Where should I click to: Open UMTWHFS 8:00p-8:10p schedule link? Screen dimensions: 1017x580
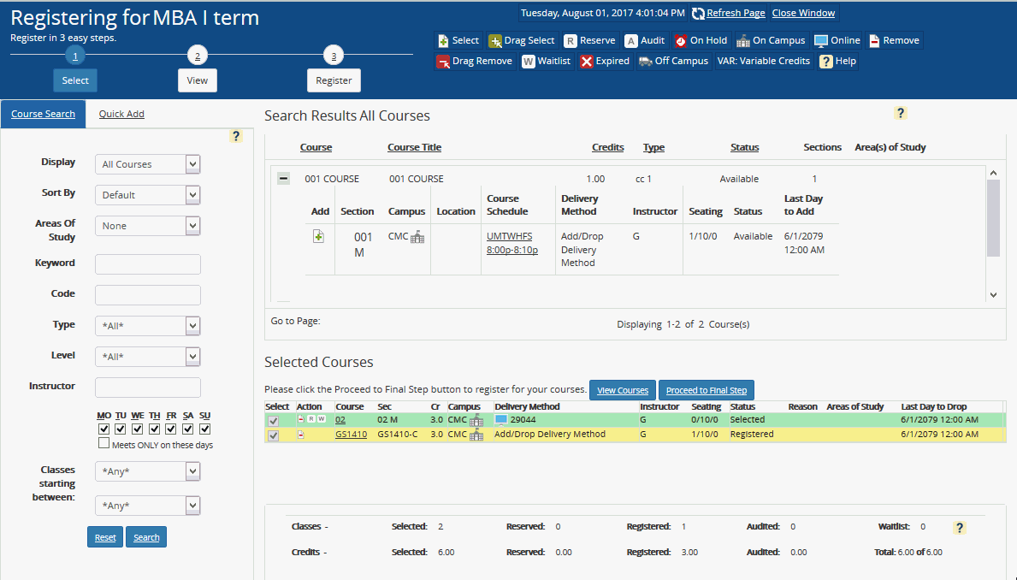coord(511,243)
